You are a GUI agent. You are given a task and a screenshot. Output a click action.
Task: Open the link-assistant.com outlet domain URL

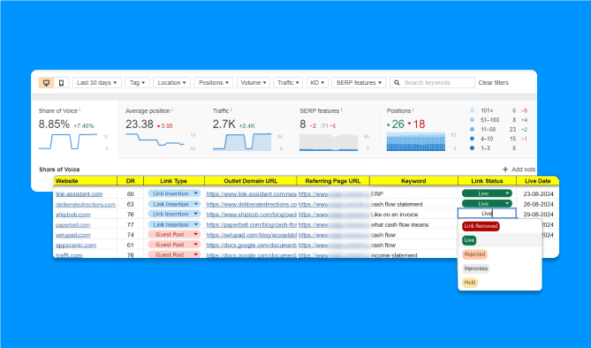pyautogui.click(x=252, y=193)
